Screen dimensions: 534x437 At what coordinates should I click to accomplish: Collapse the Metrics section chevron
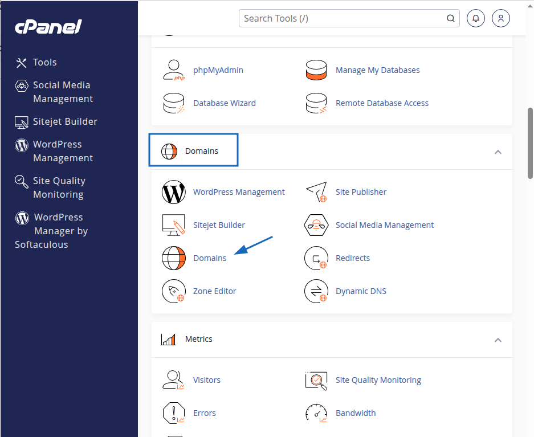click(x=498, y=340)
